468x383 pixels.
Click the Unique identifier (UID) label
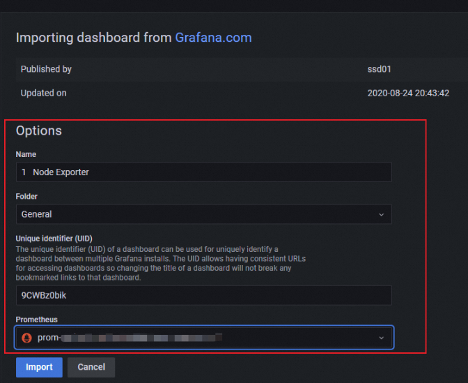point(54,239)
